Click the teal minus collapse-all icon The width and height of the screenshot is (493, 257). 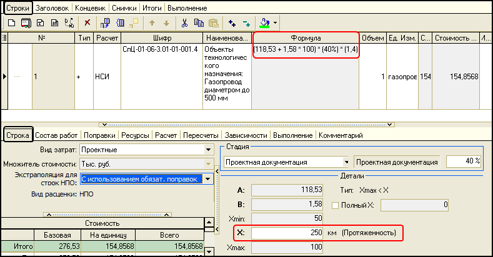[x=247, y=23]
